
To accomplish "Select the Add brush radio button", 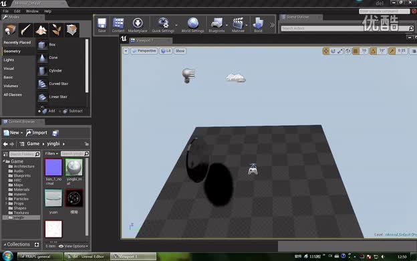I will coord(39,111).
